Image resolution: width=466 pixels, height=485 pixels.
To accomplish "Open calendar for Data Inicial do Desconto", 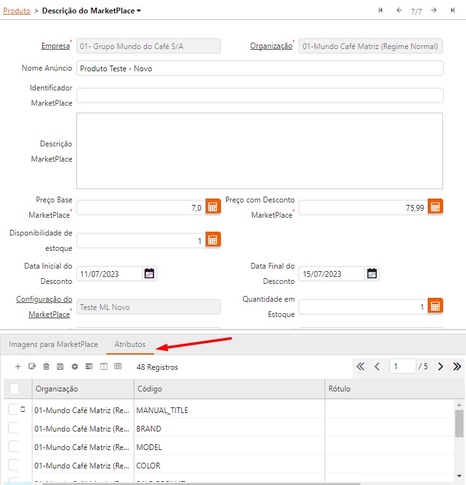I will pyautogui.click(x=150, y=274).
